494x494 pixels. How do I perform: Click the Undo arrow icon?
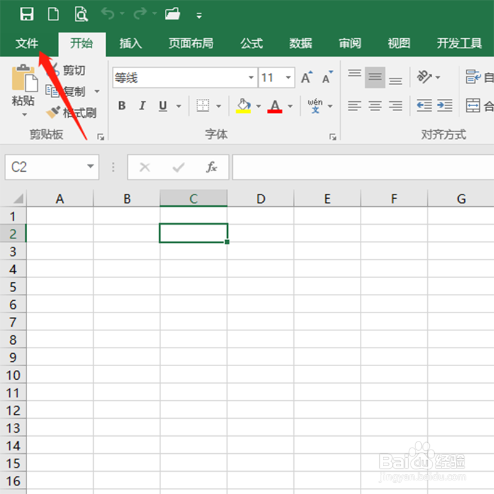(x=108, y=14)
